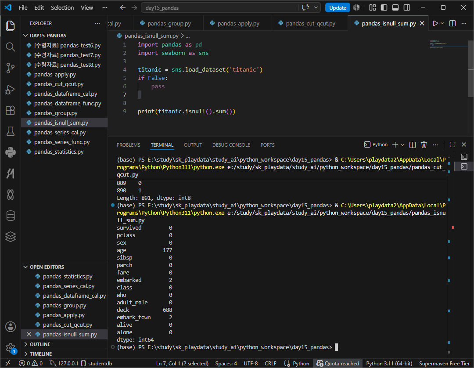Toggle the primary side bar
The image size is (474, 368).
[384, 7]
